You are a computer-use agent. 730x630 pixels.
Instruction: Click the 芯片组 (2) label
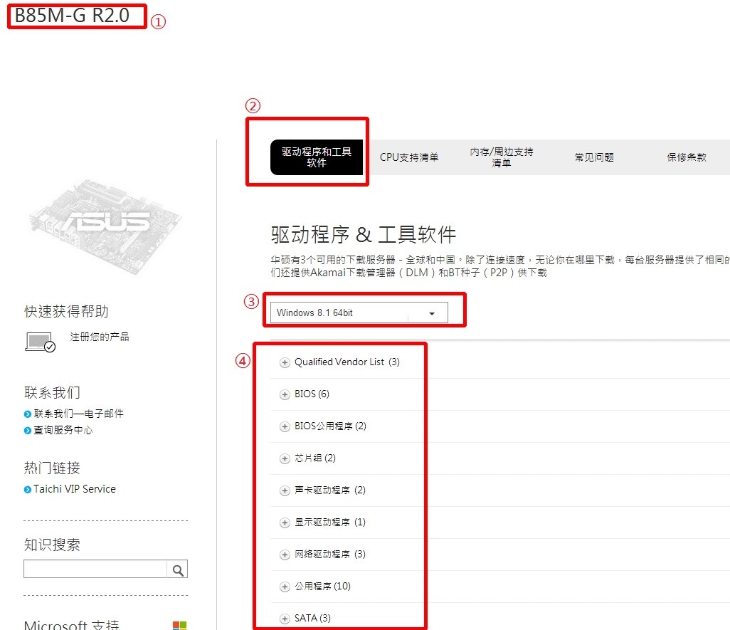coord(315,458)
